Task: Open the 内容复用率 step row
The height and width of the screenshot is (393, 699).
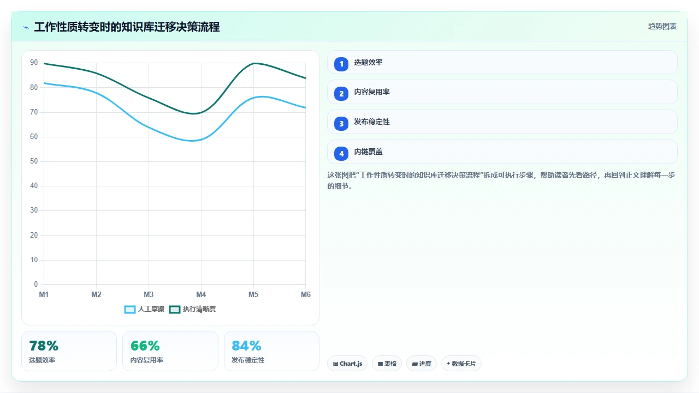Action: 502,92
